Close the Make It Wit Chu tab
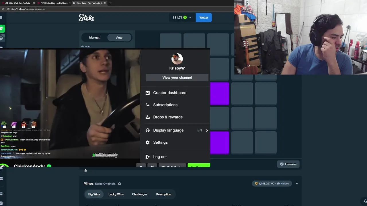367x206 pixels. [34, 3]
